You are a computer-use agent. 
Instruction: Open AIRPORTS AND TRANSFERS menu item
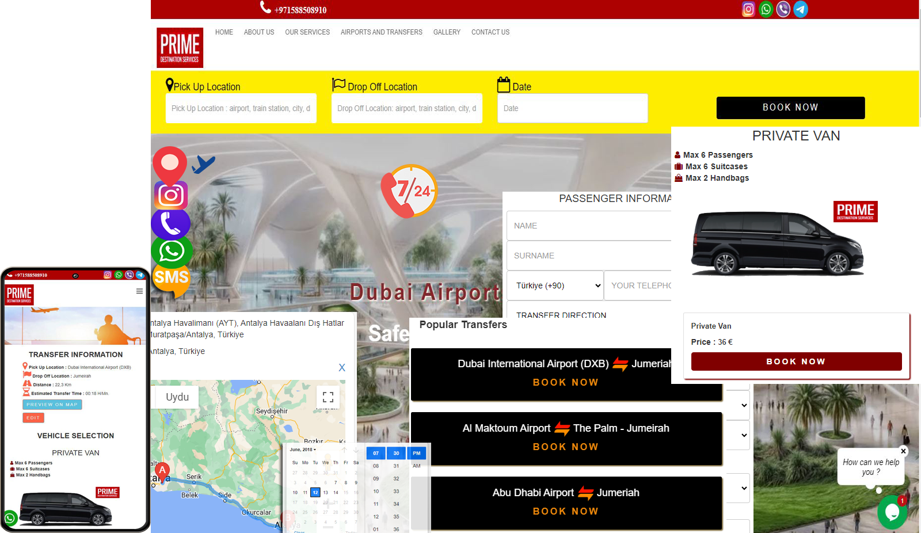382,32
